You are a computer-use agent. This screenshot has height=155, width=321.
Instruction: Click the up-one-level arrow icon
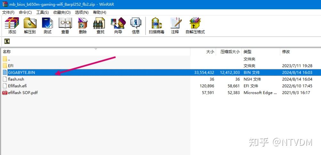(x=7, y=41)
